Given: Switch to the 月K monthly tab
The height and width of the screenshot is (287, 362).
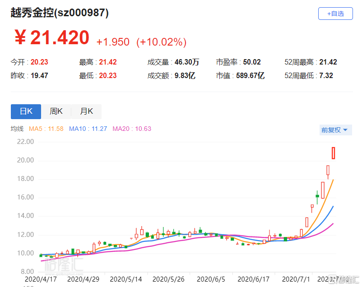Looking at the screenshot, I should (86, 111).
